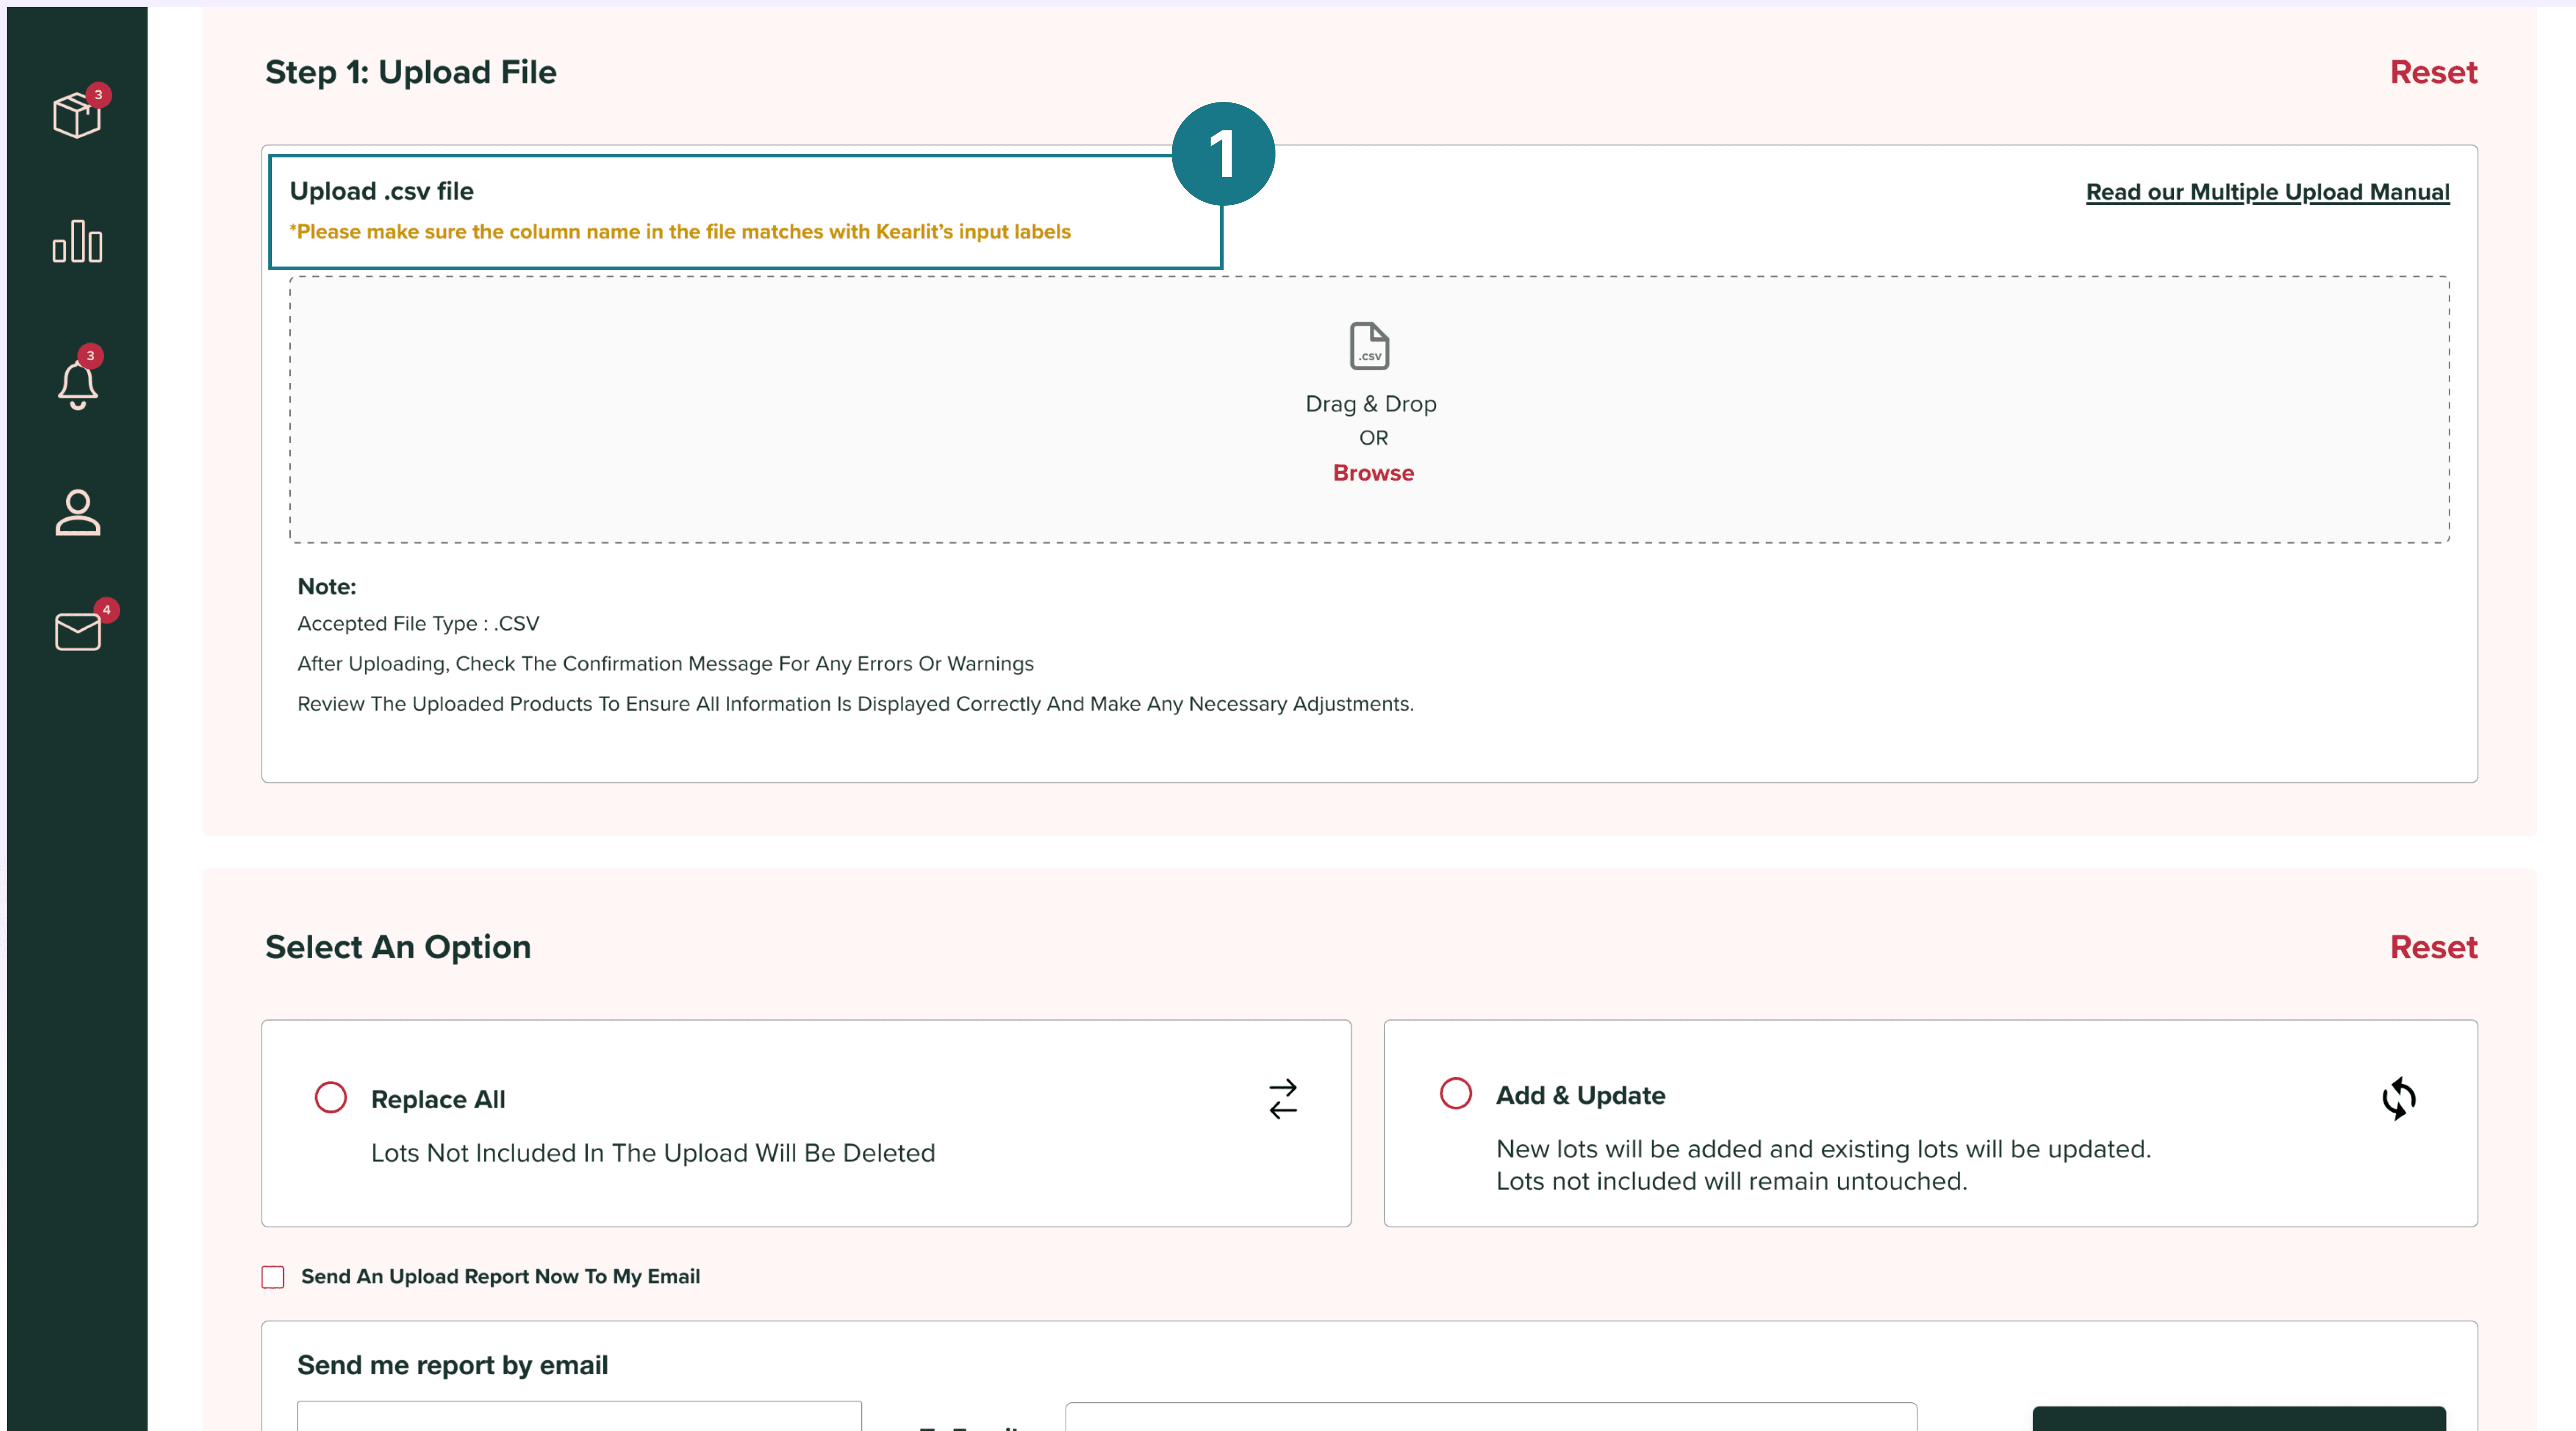2576x1431 pixels.
Task: Open notifications bell icon
Action: pos(77,384)
